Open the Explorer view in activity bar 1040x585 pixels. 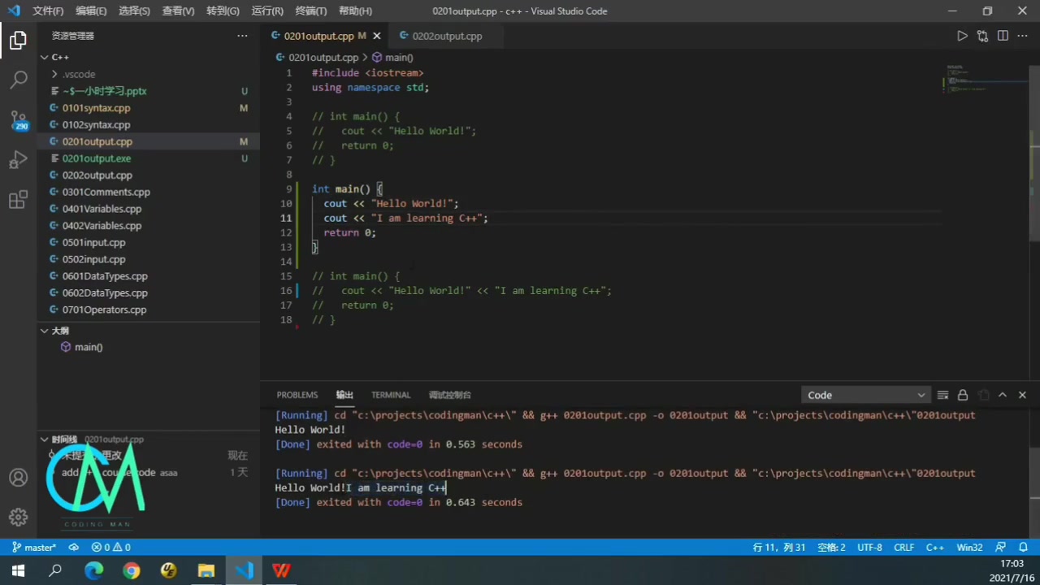(x=18, y=40)
